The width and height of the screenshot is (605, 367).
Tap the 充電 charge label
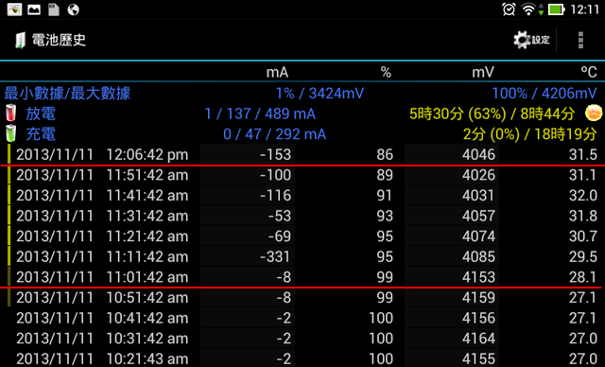click(x=41, y=134)
